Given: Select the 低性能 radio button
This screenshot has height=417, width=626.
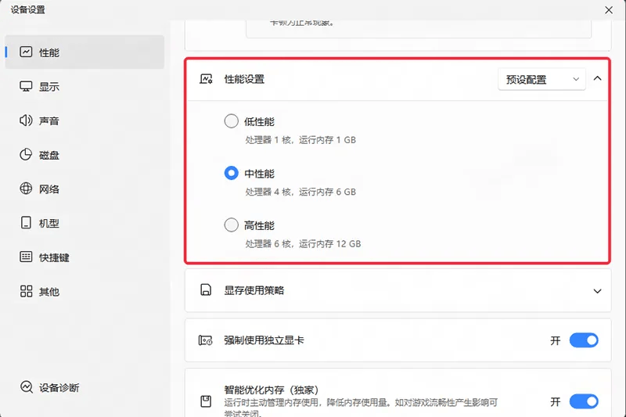Looking at the screenshot, I should click(231, 121).
